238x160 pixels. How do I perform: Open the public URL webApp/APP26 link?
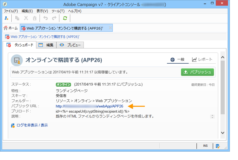click(89, 106)
